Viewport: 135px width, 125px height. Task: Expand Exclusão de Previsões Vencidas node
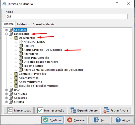(x=11, y=86)
